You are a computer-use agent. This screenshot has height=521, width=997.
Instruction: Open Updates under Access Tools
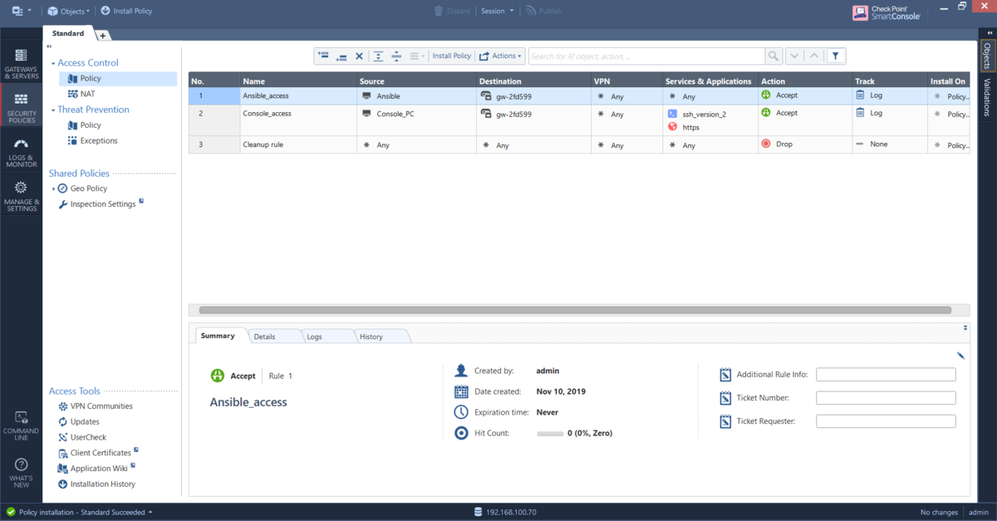79,422
